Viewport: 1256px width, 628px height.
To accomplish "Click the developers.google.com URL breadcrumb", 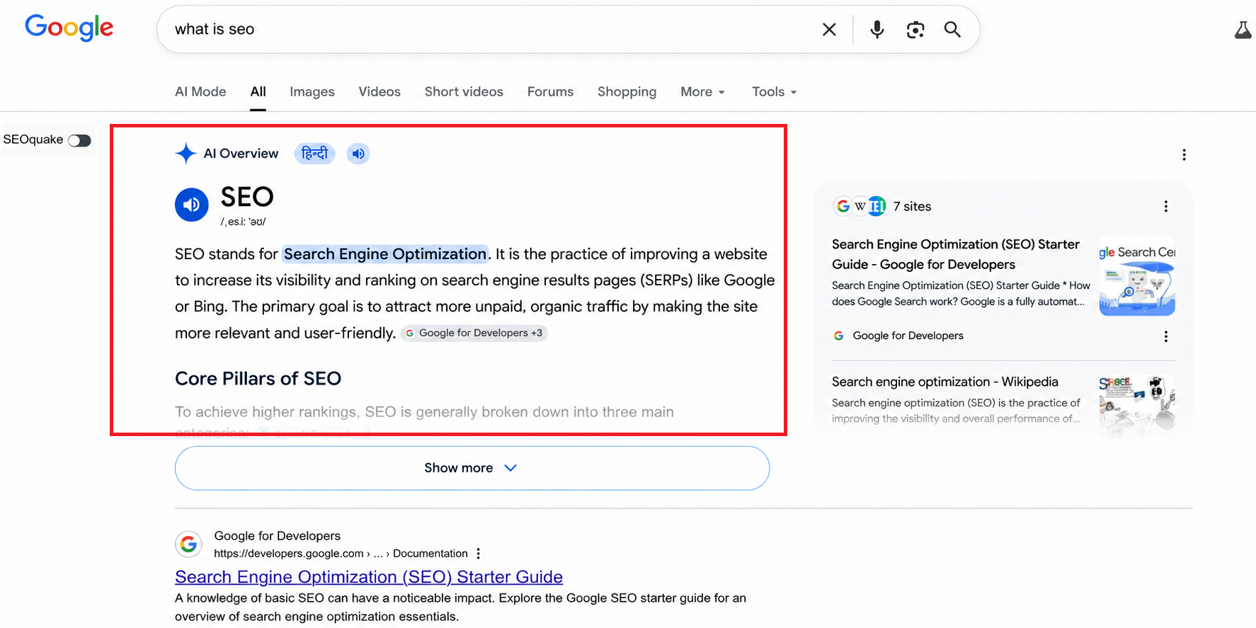I will click(x=341, y=553).
